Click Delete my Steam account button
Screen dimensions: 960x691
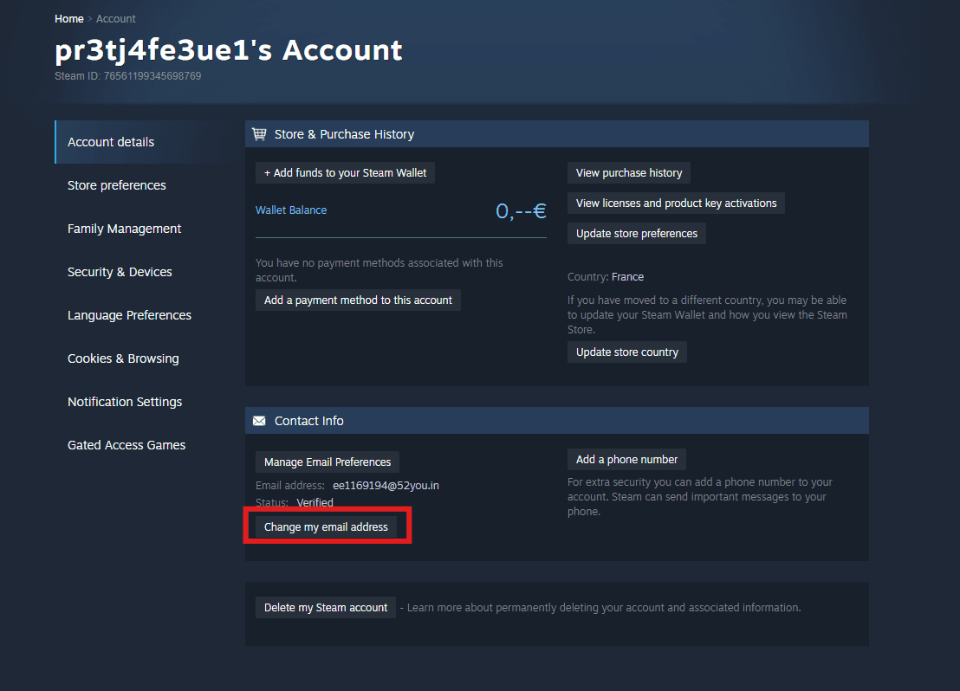(326, 608)
